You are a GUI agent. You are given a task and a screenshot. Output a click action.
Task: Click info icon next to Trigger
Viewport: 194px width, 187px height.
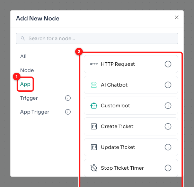pyautogui.click(x=68, y=98)
